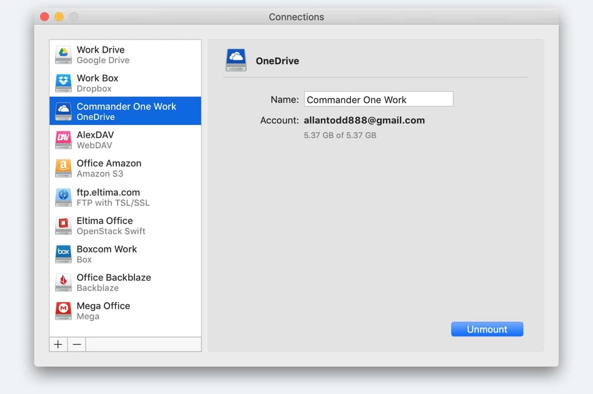593x394 pixels.
Task: Click the Dropbox subtitle text
Action: click(94, 89)
